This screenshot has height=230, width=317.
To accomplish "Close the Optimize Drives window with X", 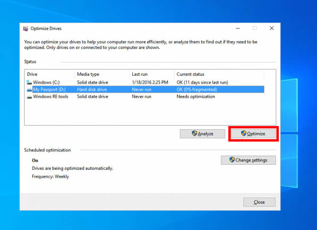I will (x=272, y=28).
